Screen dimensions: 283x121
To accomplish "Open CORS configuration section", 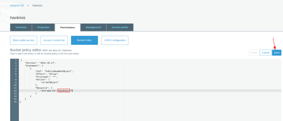I will click(115, 40).
